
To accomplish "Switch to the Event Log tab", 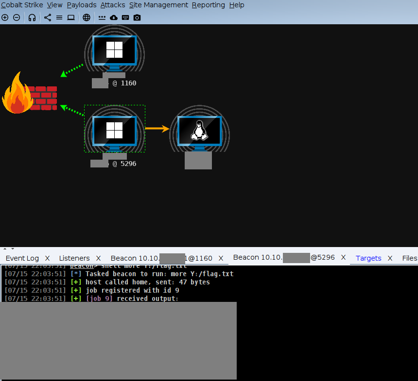I will tap(22, 258).
